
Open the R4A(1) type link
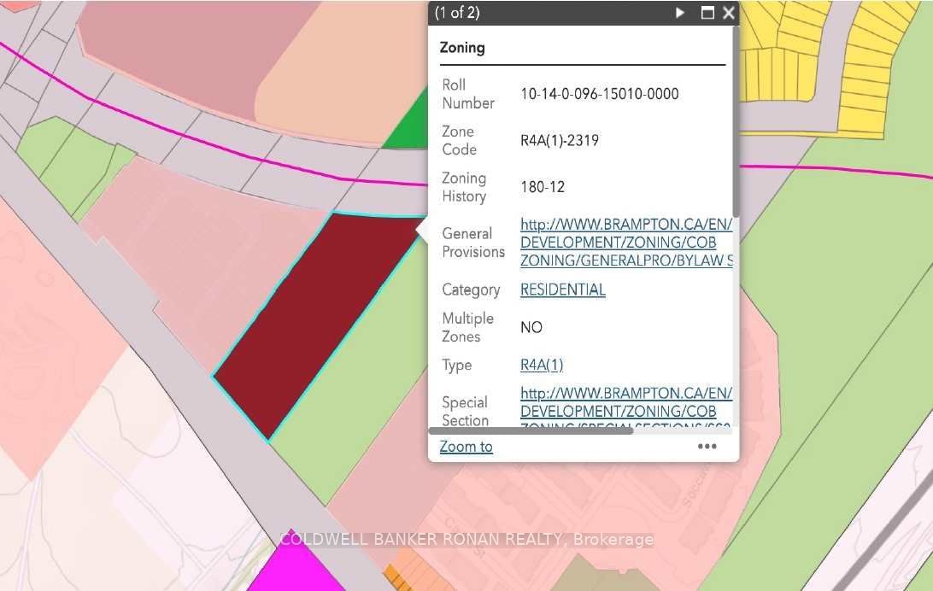[x=542, y=365]
